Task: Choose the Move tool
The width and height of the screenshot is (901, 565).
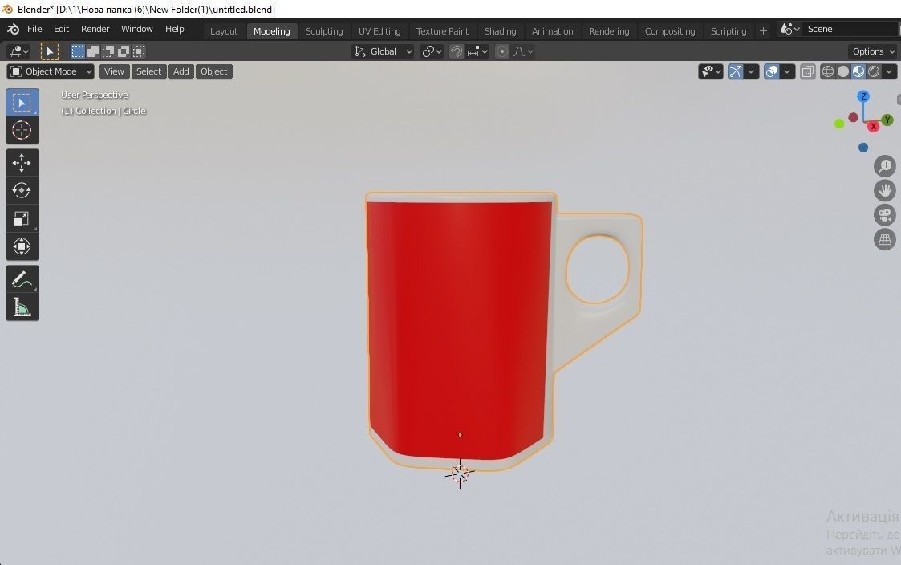Action: [22, 163]
